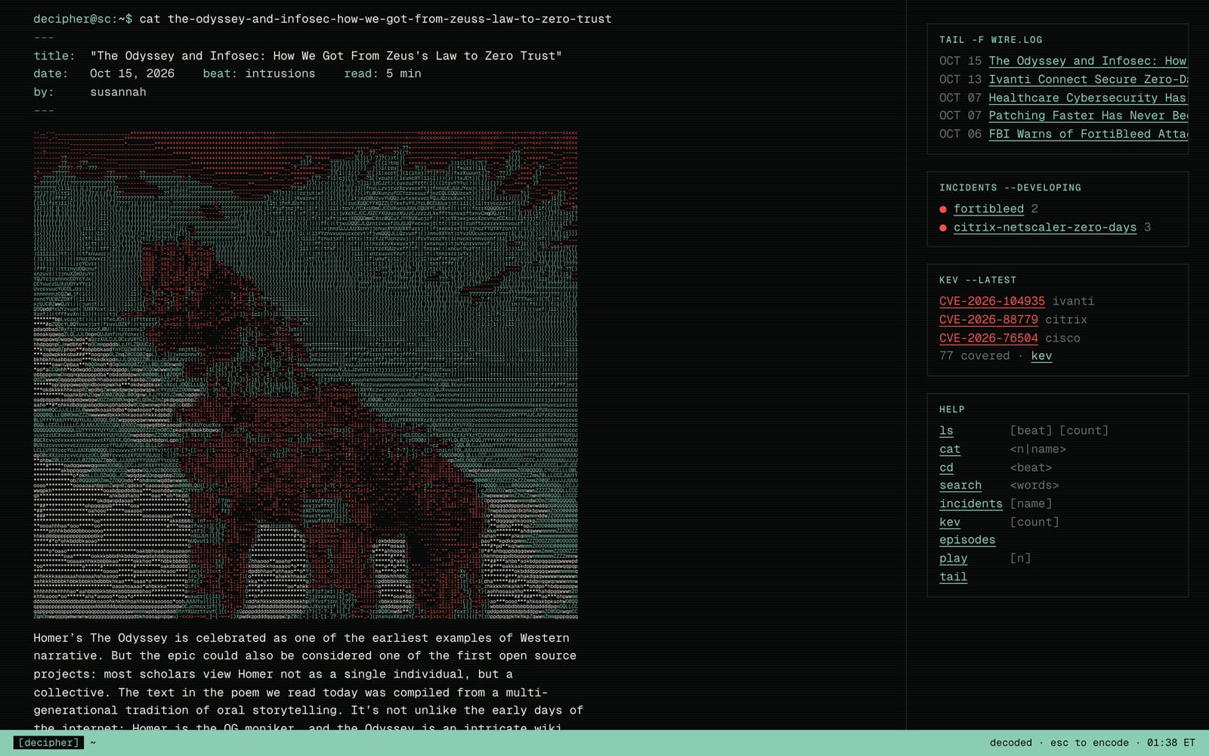Run the ls command from Help
The width and height of the screenshot is (1209, 756).
(x=946, y=431)
